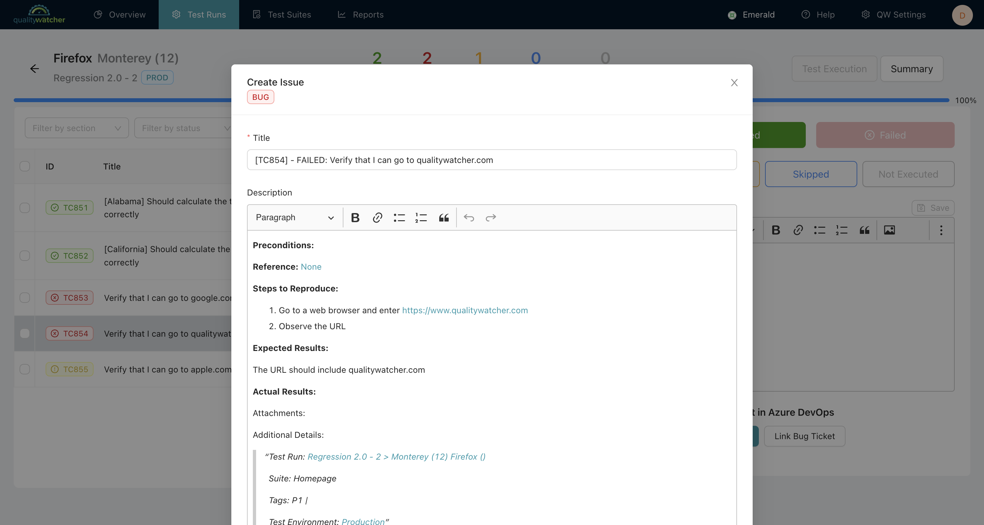Close the Create Issue dialog
984x525 pixels.
(734, 82)
